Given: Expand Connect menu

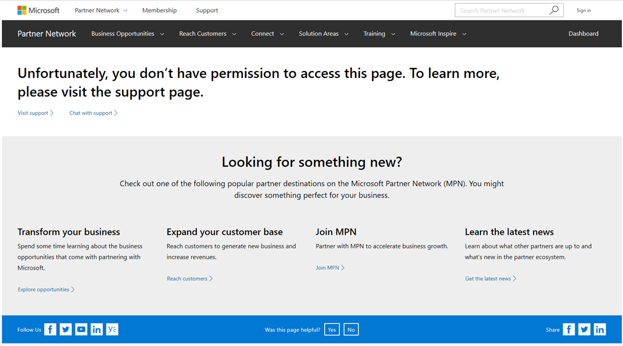Looking at the screenshot, I should tap(267, 34).
